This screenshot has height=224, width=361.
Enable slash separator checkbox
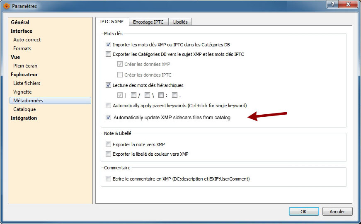tap(133, 95)
